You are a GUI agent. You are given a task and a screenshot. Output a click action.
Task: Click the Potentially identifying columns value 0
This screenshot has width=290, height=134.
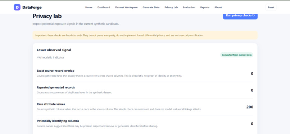[x=252, y=124]
